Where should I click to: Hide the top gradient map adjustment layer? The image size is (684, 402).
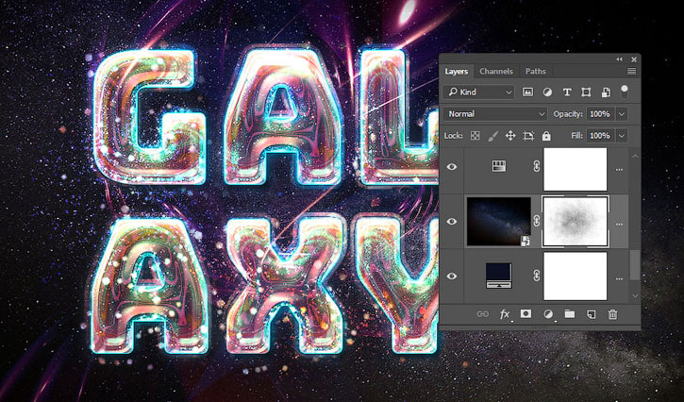(452, 167)
